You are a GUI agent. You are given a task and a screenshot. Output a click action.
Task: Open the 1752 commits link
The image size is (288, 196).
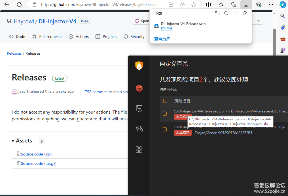pyautogui.click(x=95, y=92)
